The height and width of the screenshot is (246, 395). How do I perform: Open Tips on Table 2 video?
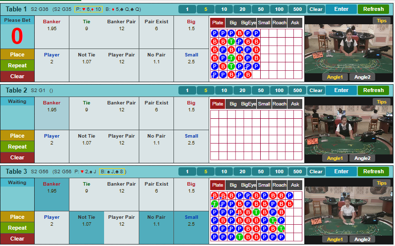click(382, 102)
